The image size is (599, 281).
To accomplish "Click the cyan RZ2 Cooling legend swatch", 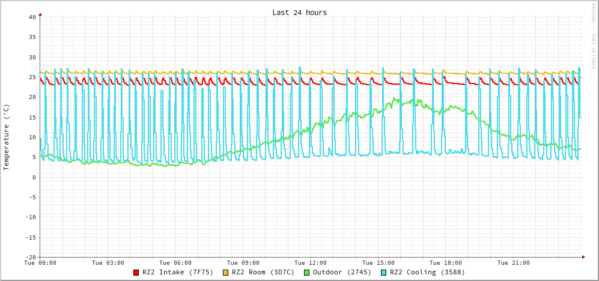I will pyautogui.click(x=384, y=273).
